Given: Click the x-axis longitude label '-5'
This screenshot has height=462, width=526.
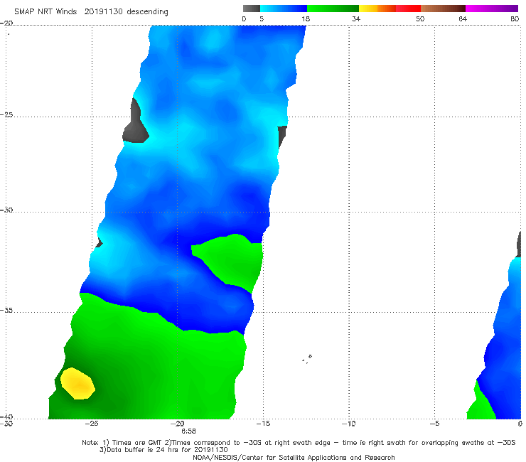Looking at the screenshot, I should [434, 424].
